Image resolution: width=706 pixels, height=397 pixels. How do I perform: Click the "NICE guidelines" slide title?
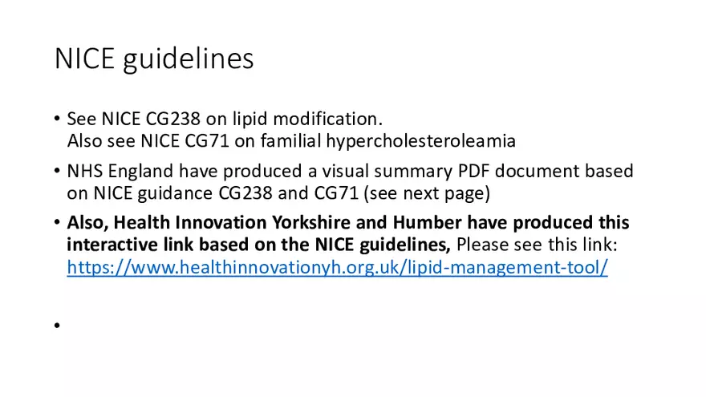(x=154, y=59)
